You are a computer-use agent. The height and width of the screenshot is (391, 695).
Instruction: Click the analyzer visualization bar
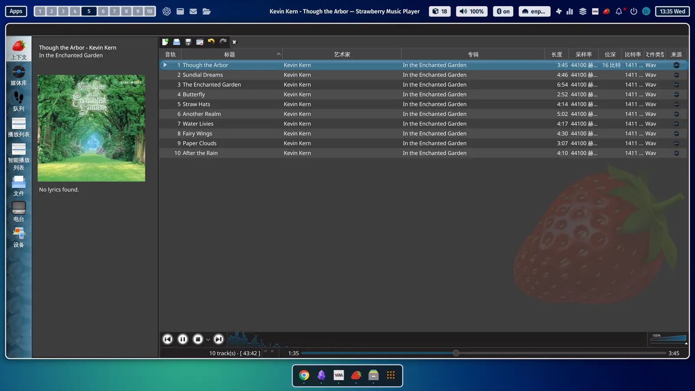coord(437,339)
